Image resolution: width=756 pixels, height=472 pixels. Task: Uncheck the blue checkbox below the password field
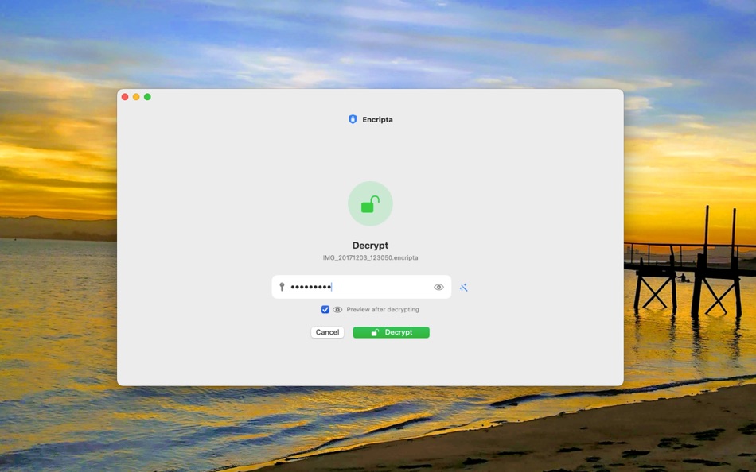[x=325, y=309]
